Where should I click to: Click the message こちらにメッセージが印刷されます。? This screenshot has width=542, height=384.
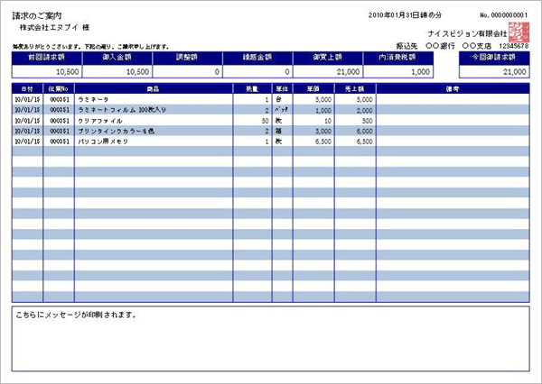(76, 315)
